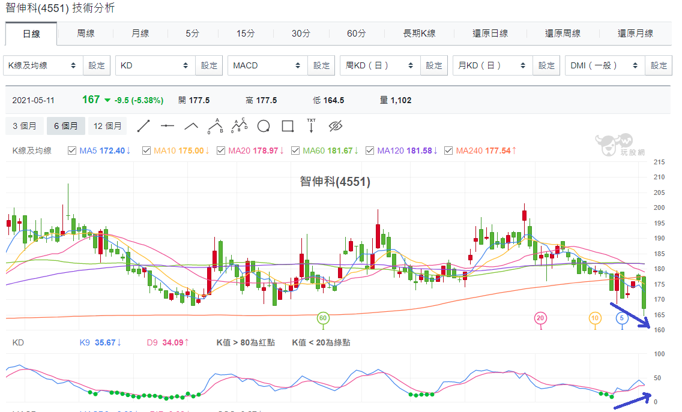Switch to the 周線 tab
The image size is (682, 412).
pyautogui.click(x=86, y=34)
